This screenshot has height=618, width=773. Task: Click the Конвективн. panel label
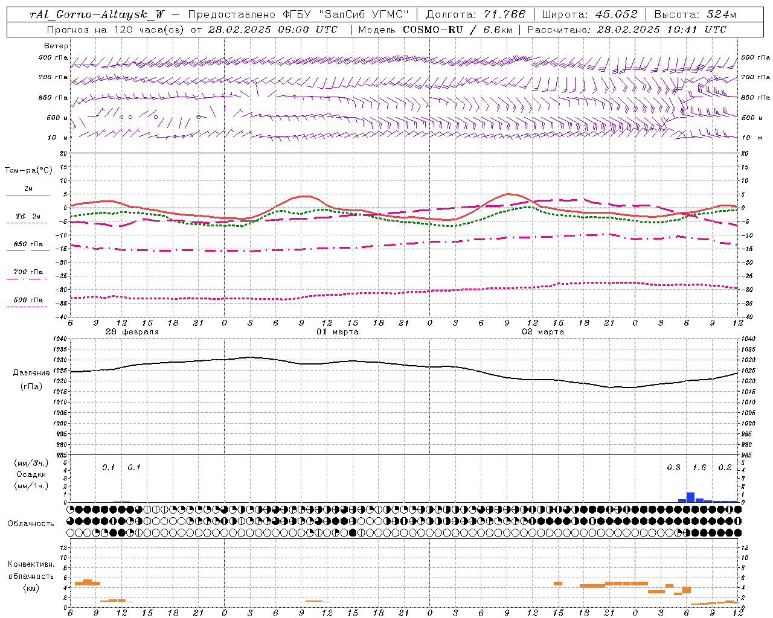click(31, 564)
